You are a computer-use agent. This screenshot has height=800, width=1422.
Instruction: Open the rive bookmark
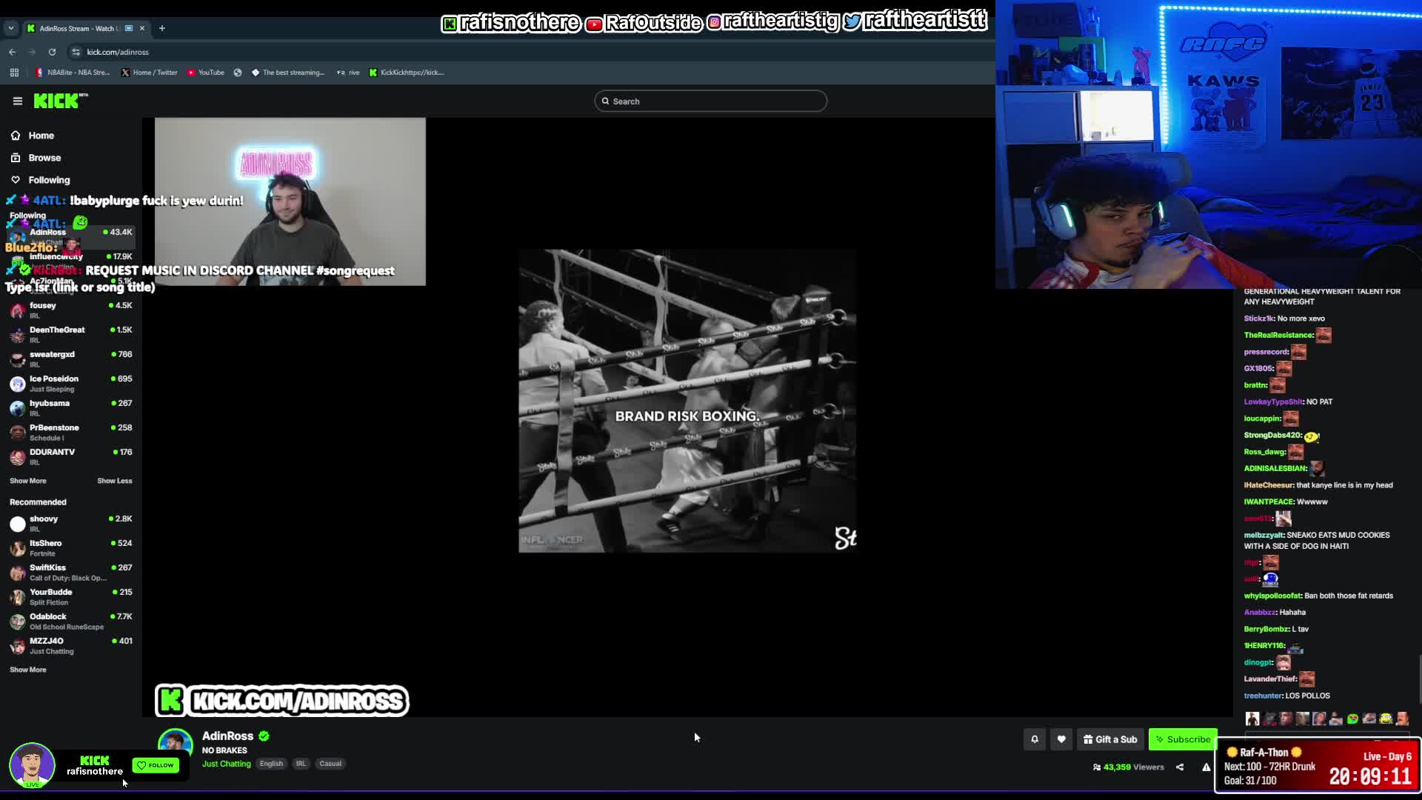(348, 73)
